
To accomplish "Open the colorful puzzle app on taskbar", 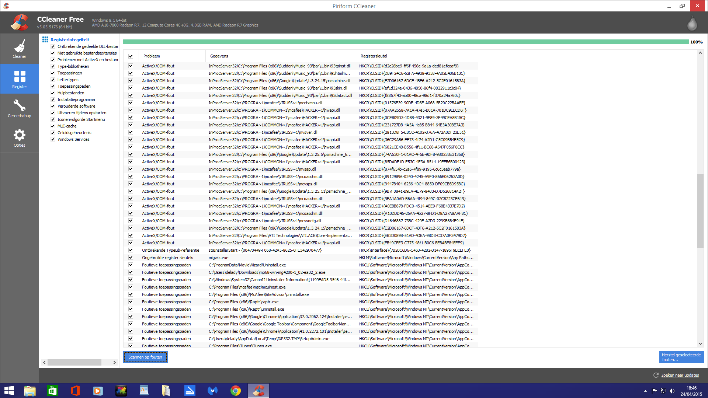I will tap(121, 391).
